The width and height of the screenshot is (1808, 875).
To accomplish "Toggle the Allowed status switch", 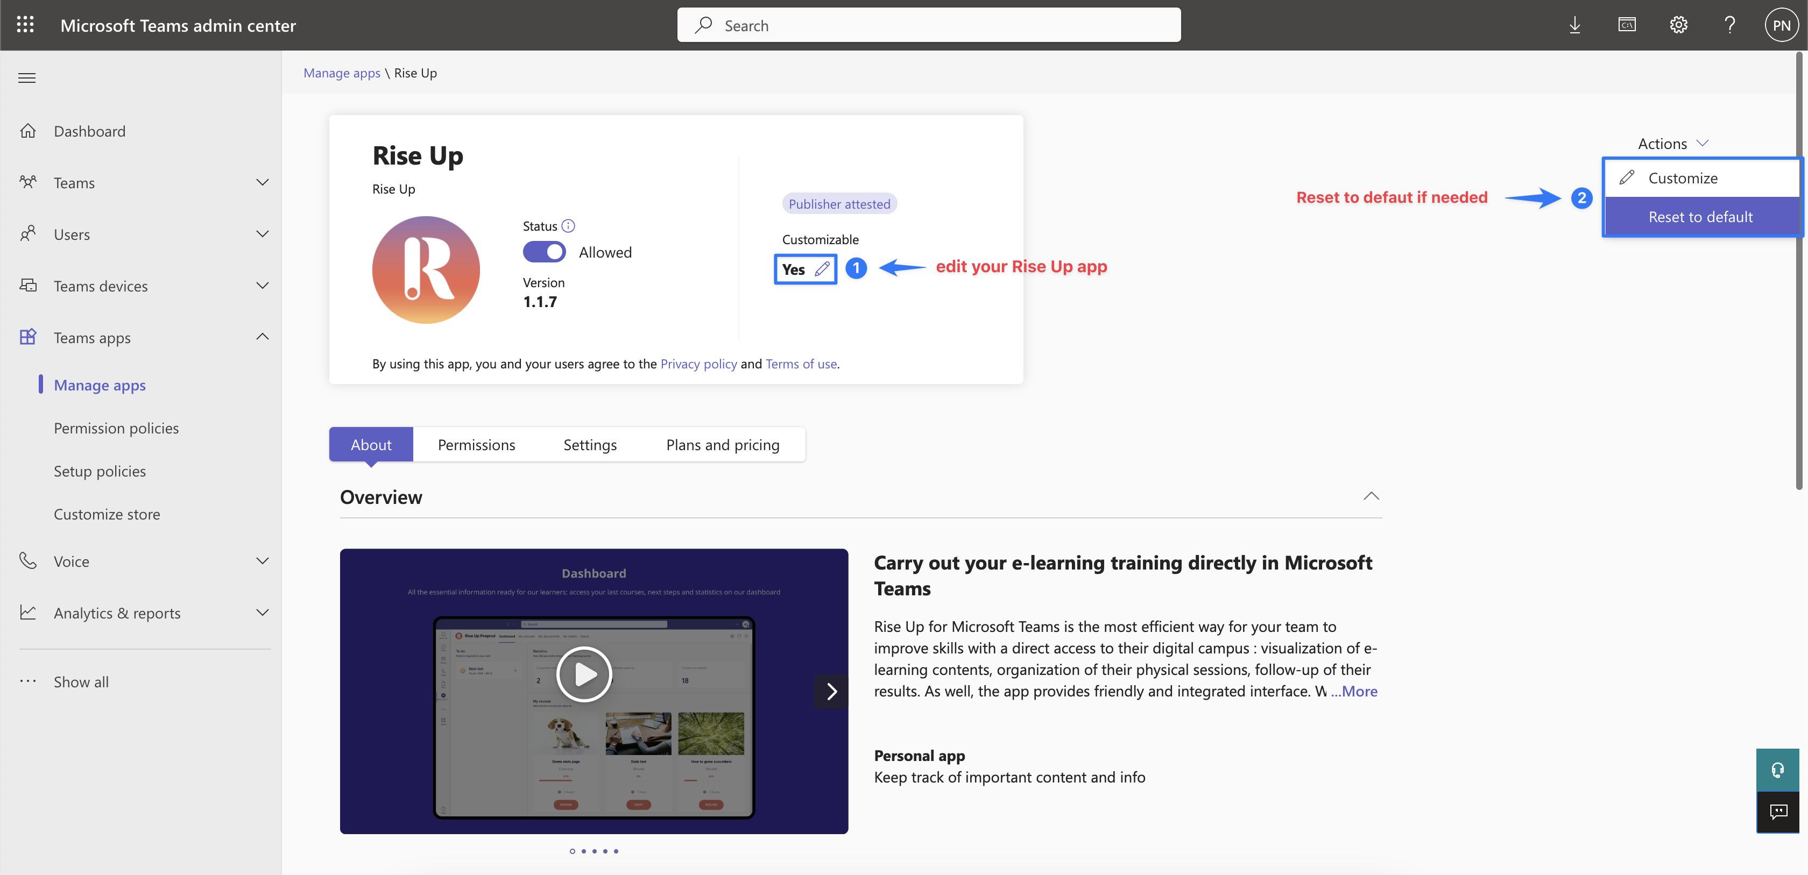I will [x=544, y=252].
